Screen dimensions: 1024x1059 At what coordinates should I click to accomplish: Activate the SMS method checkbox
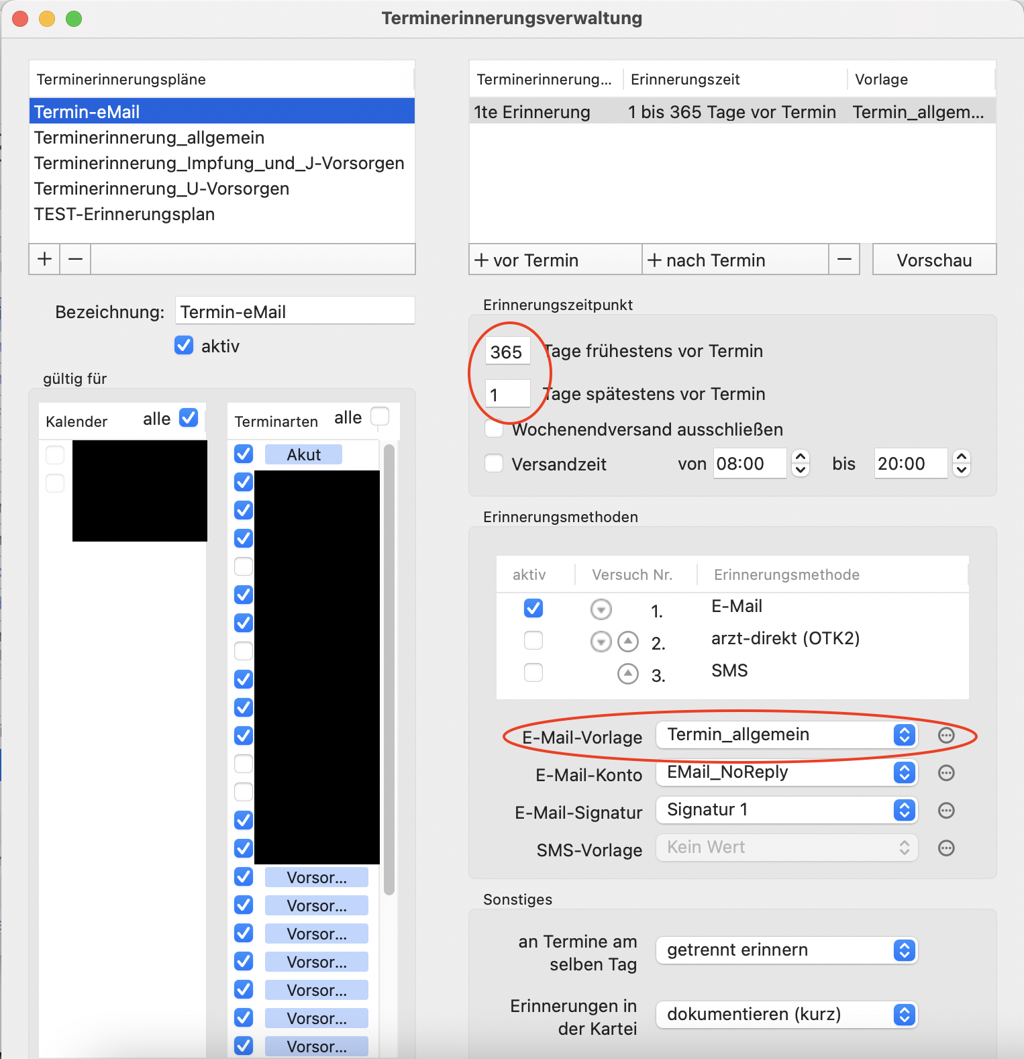[533, 672]
